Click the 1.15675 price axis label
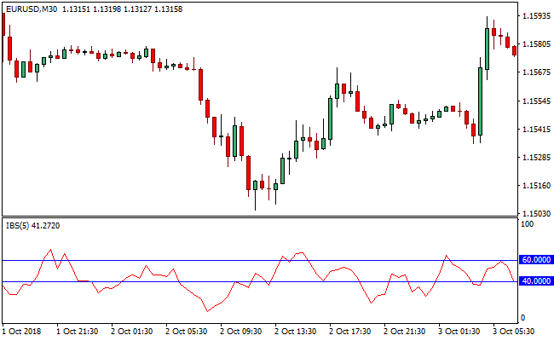 (x=537, y=72)
